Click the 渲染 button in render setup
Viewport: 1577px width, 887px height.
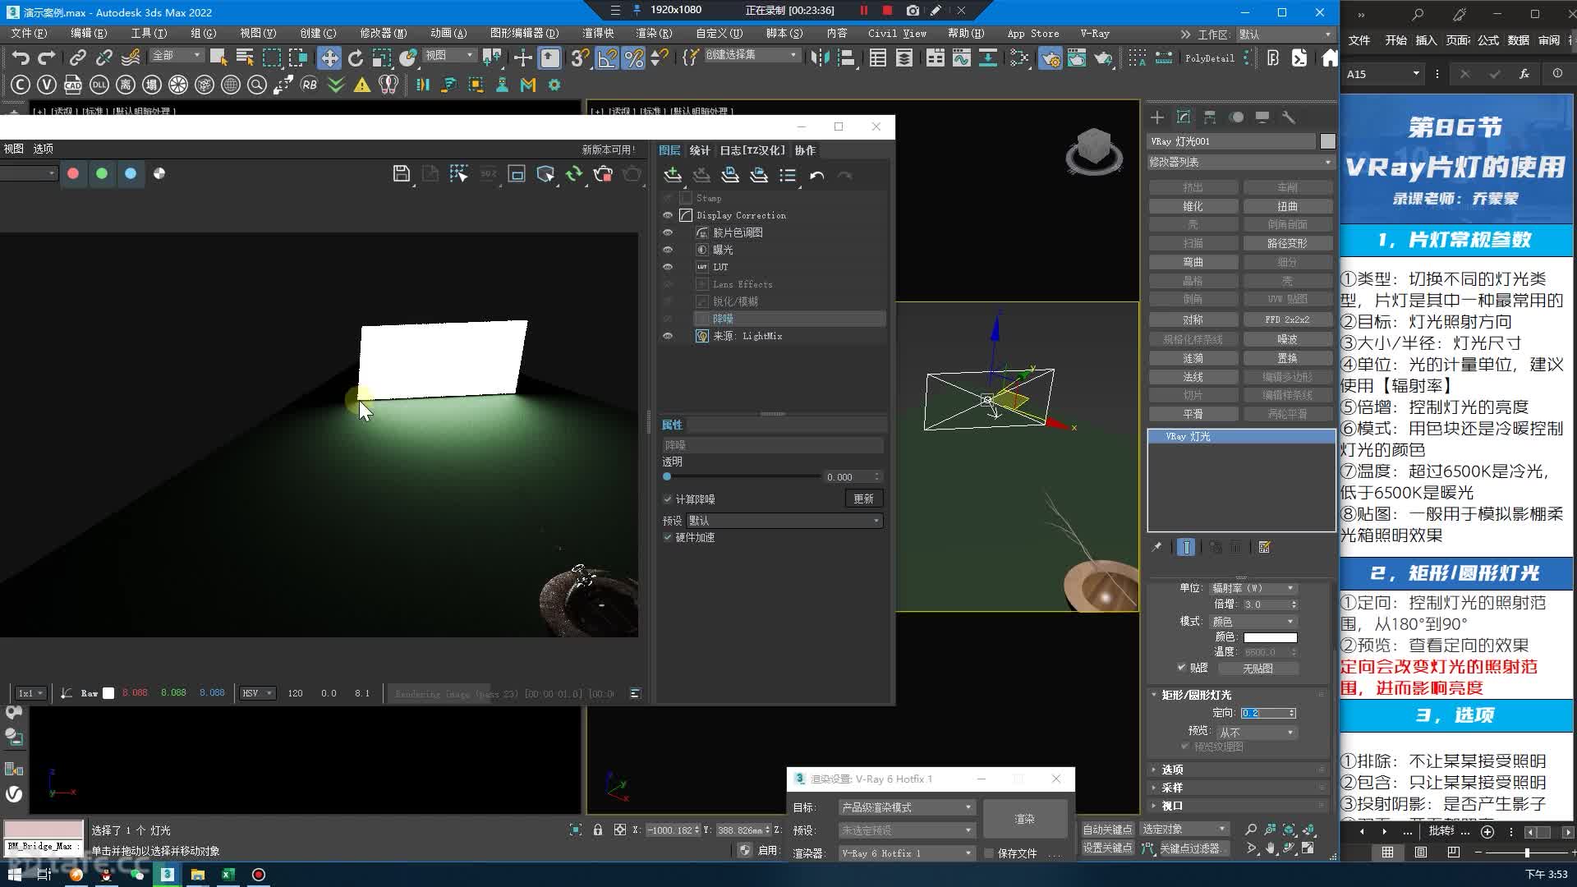[x=1025, y=819]
